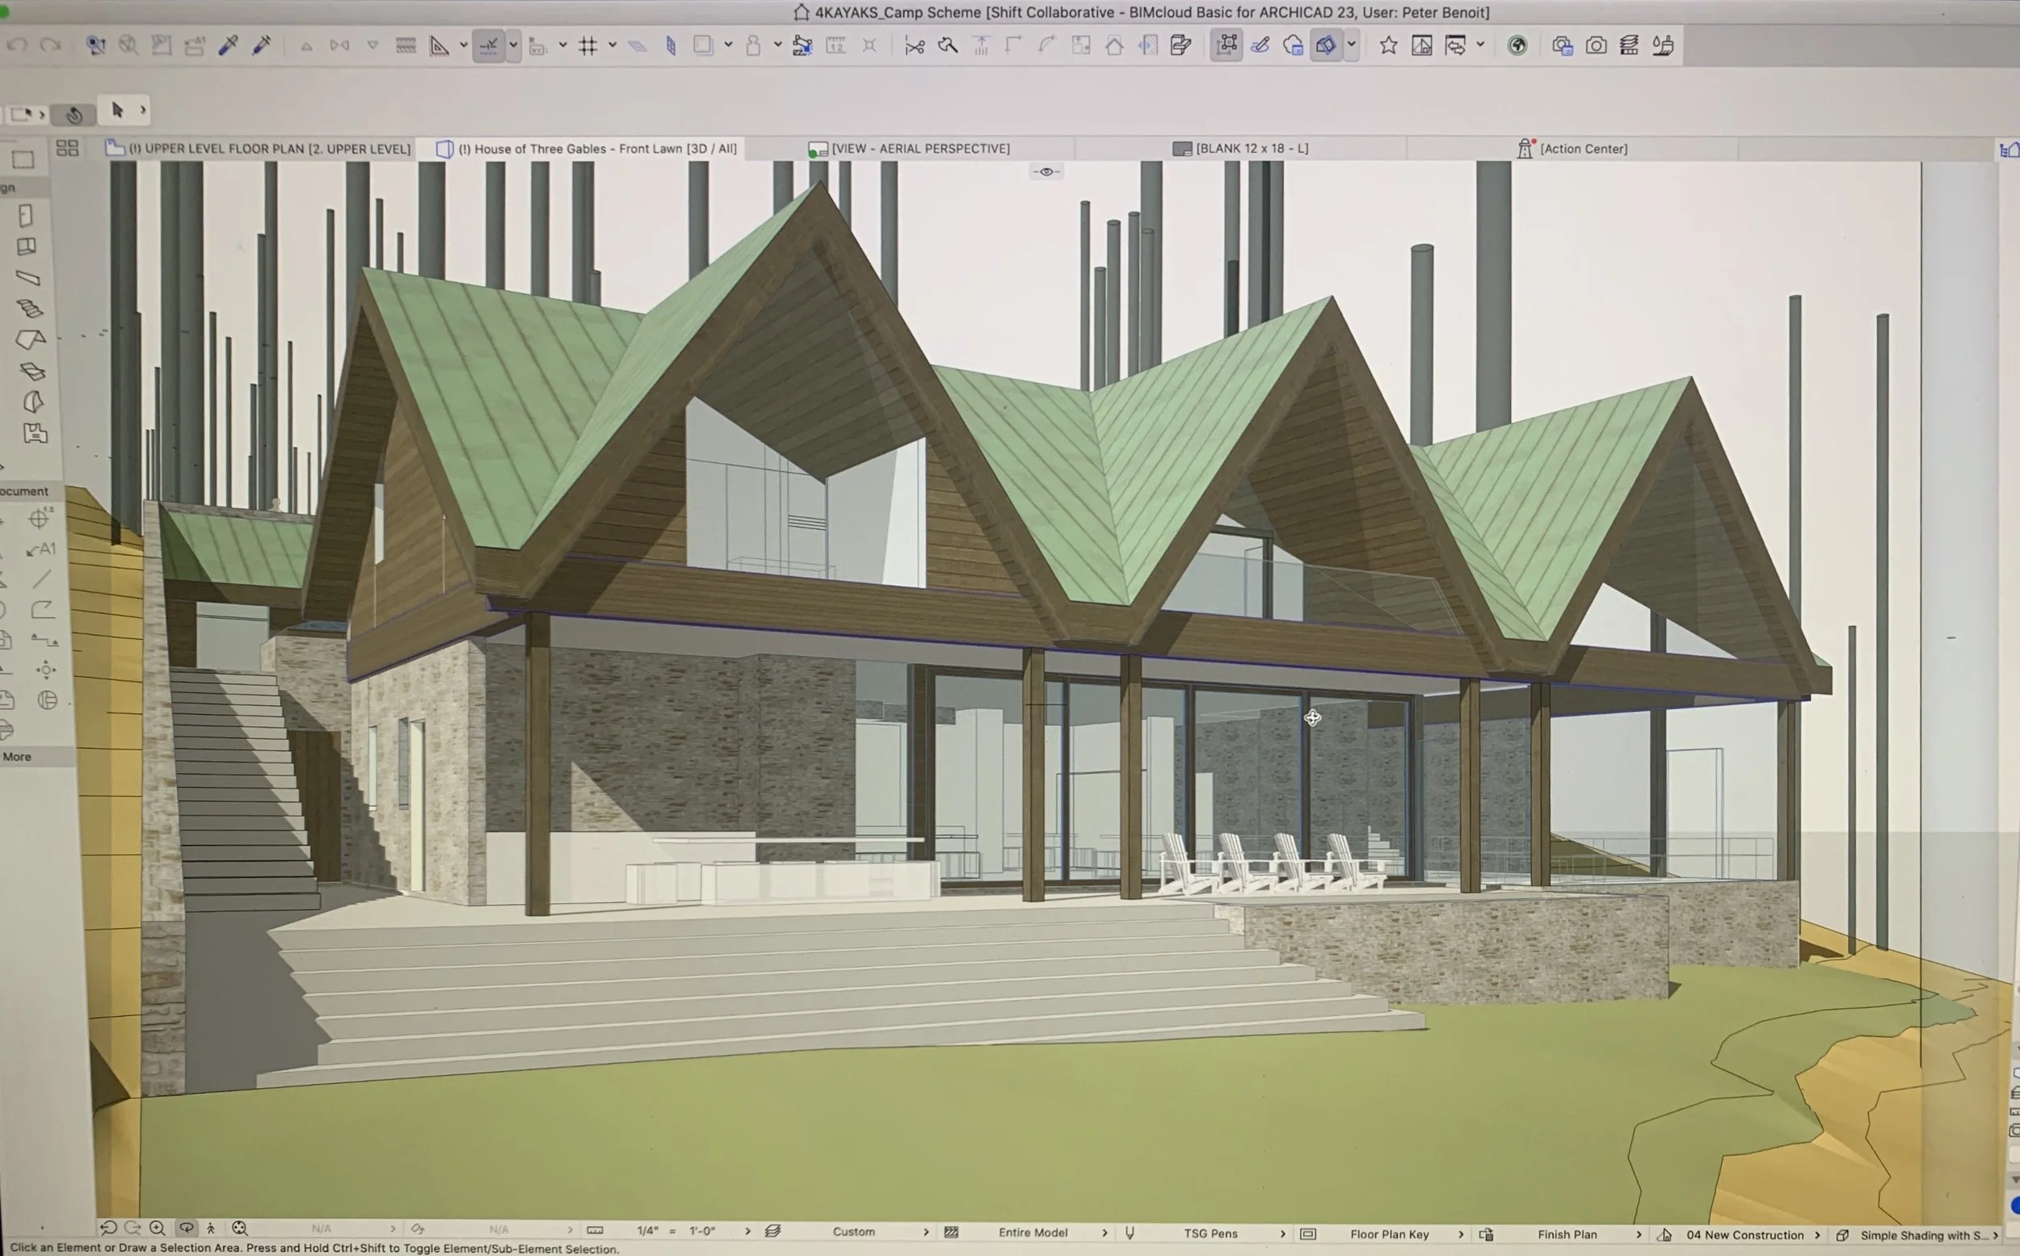Click the Favorites star icon
This screenshot has height=1256, width=2020.
[x=1387, y=46]
